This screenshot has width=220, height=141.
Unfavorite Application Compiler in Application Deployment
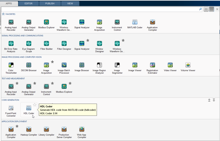pos(17,126)
